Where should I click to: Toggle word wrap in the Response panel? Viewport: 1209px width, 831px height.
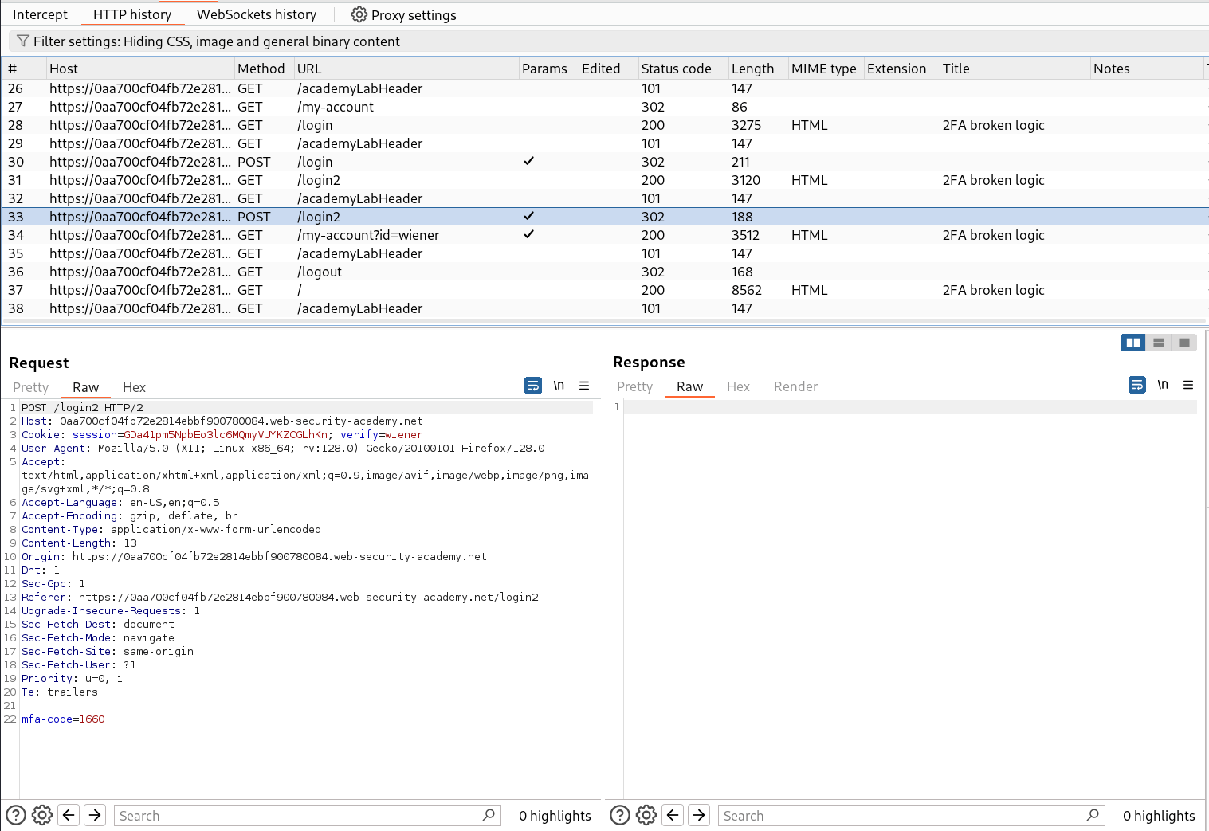click(1136, 385)
